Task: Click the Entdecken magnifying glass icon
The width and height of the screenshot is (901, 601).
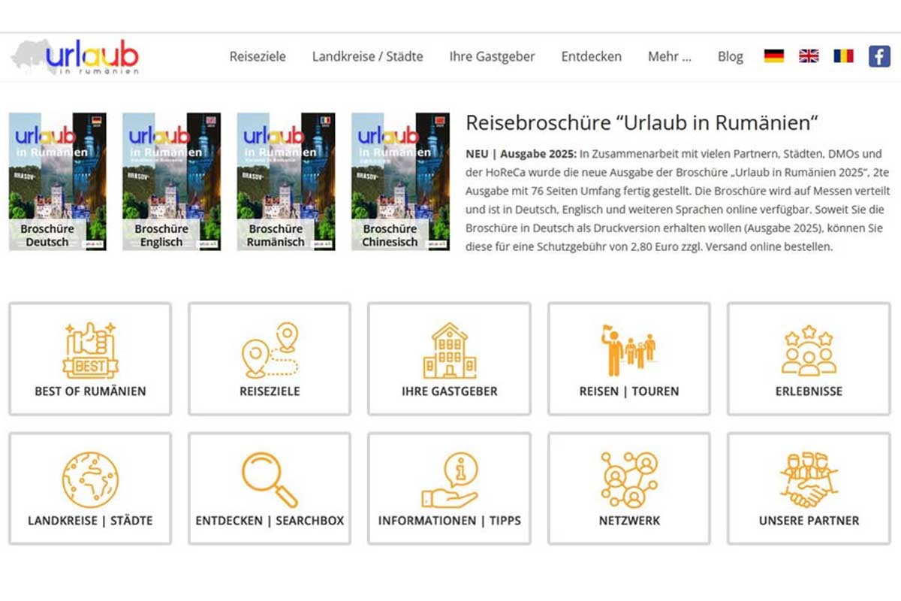Action: pos(270,479)
